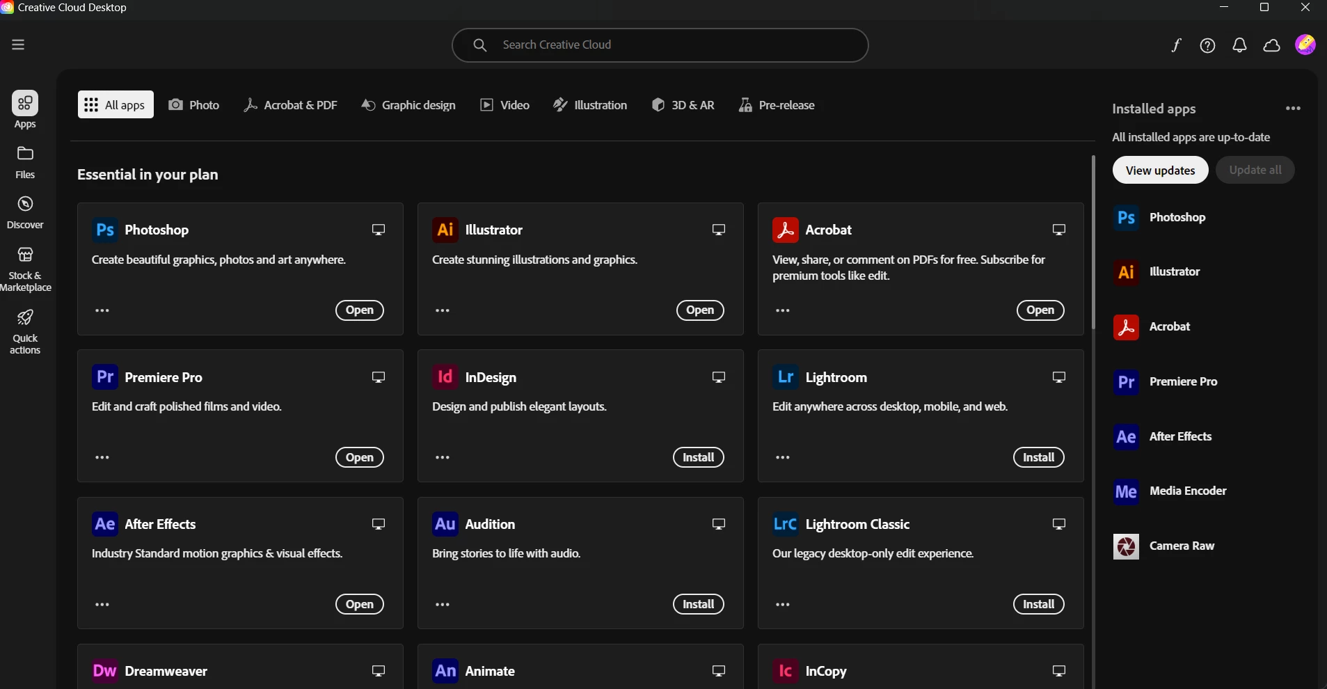
Task: Click the Audition card Au icon
Action: click(x=445, y=523)
